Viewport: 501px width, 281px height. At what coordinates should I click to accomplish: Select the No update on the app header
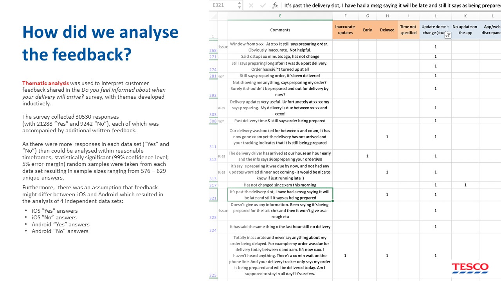[465, 30]
